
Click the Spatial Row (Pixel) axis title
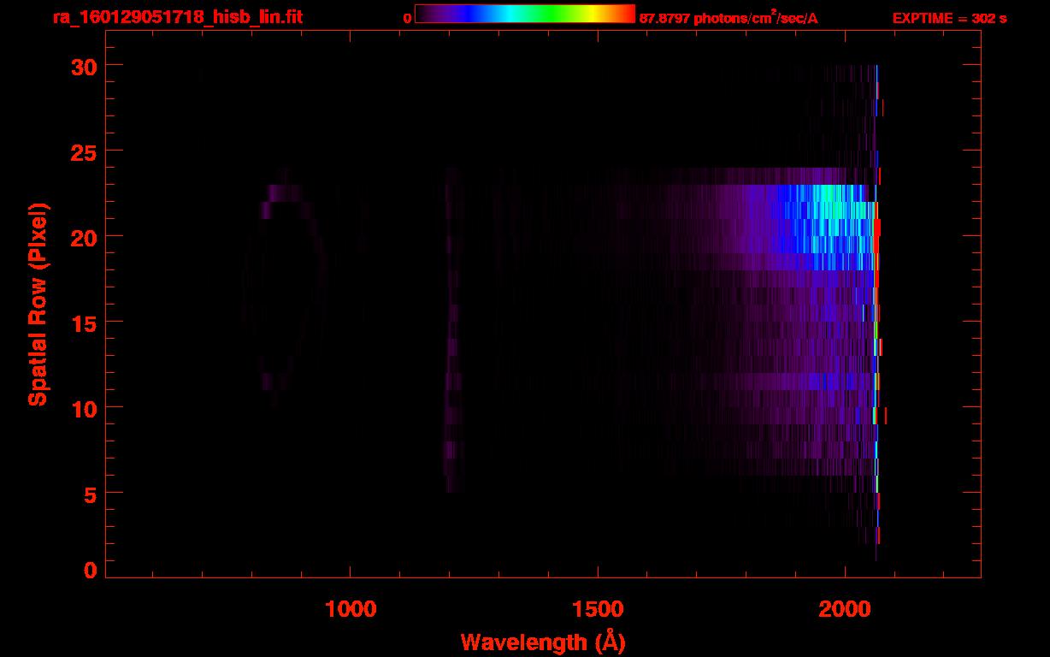pos(37,304)
